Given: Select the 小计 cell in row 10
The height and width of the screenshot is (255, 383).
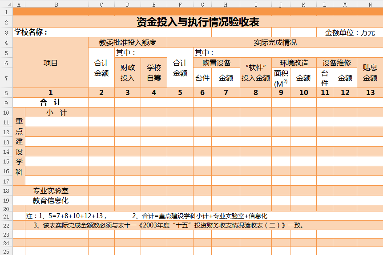Looking at the screenshot, I should click(56, 112).
